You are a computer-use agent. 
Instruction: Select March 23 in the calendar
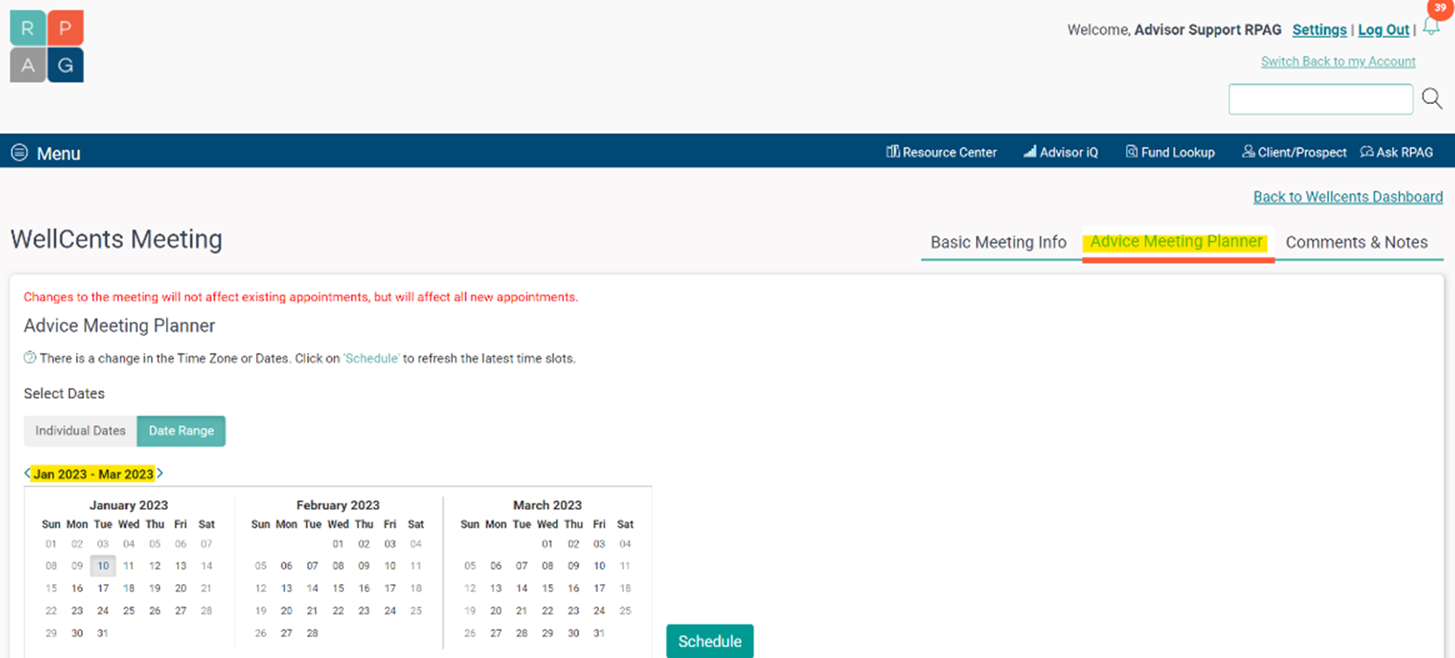[574, 610]
